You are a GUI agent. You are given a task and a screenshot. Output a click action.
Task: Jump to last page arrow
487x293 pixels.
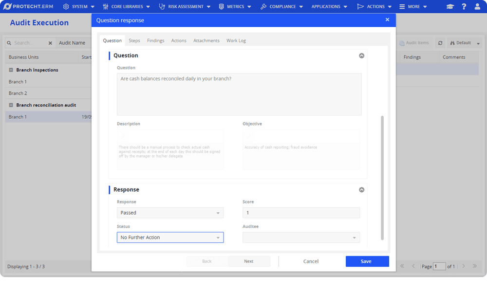pos(475,266)
